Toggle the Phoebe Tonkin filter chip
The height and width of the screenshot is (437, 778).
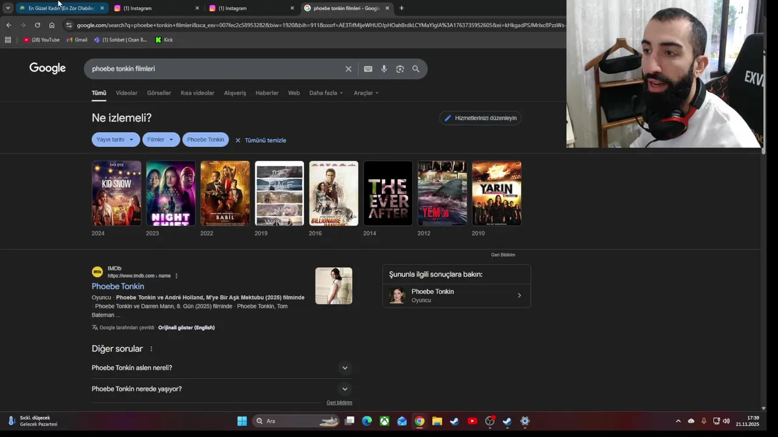pos(205,140)
